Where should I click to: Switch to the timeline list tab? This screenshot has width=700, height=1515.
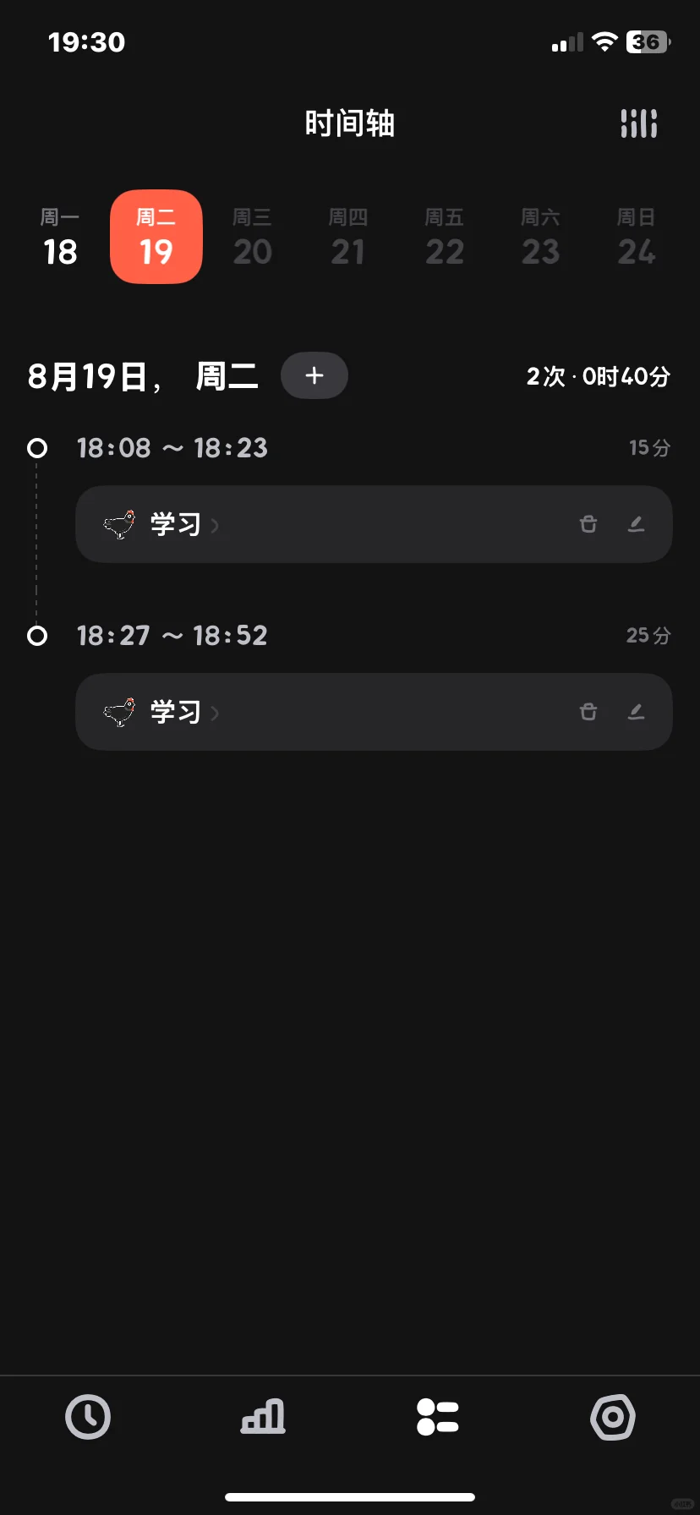(x=438, y=1417)
